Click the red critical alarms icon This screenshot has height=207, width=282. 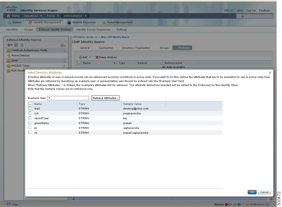(226, 205)
